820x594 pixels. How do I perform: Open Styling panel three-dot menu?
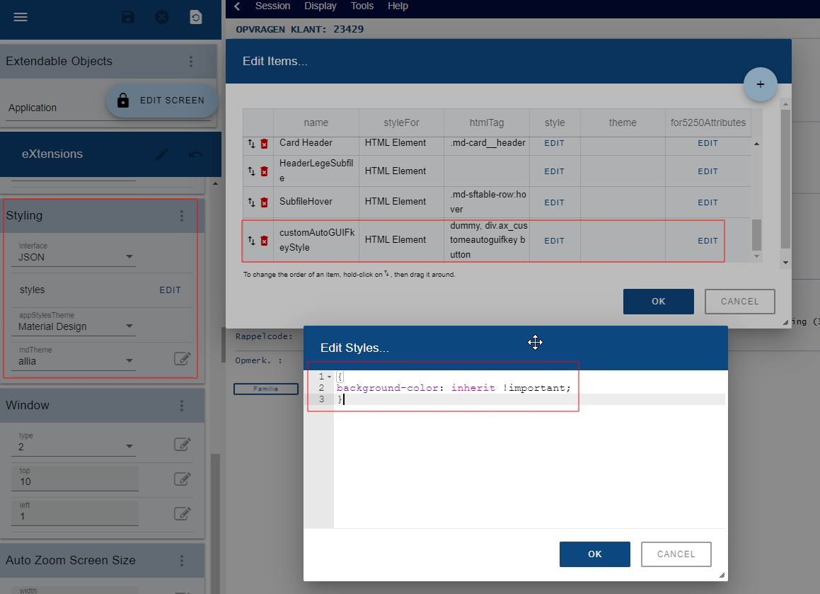click(182, 216)
